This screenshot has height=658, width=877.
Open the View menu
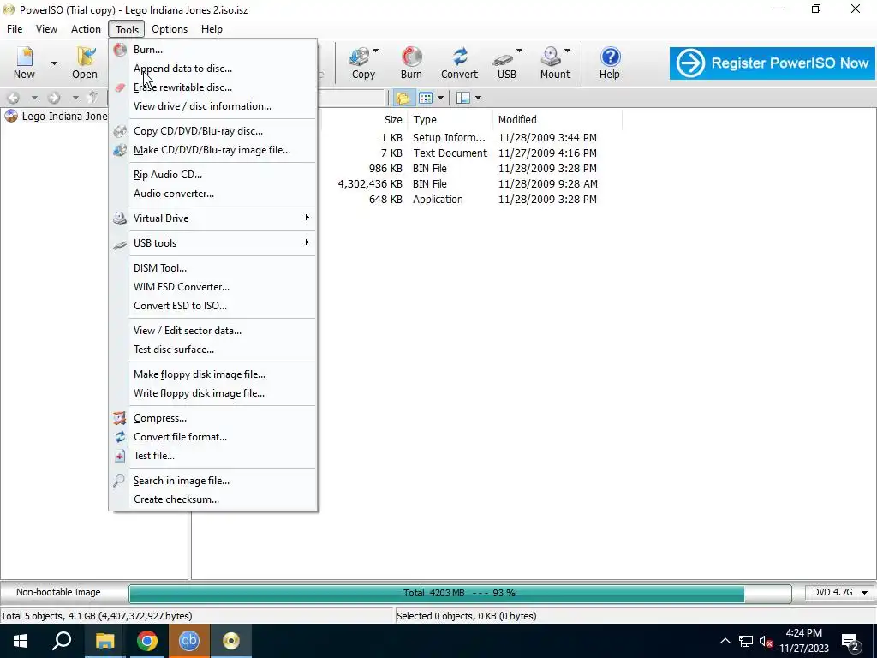coord(46,29)
